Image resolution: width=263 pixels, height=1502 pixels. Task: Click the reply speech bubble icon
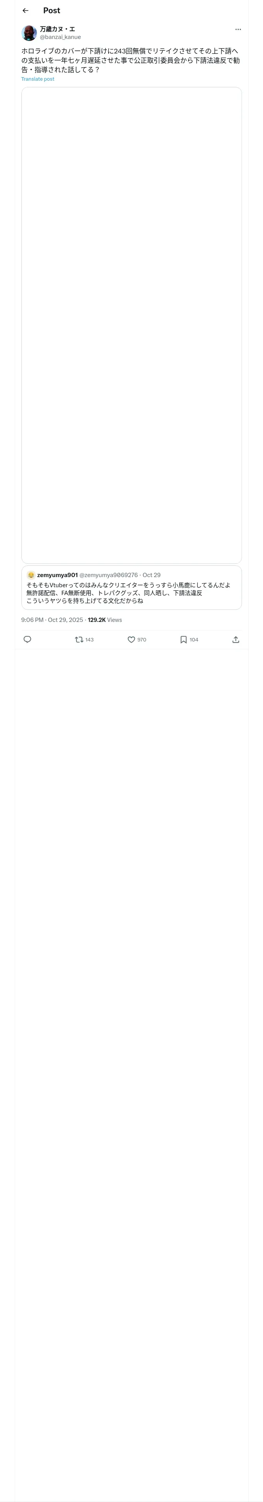(x=27, y=639)
